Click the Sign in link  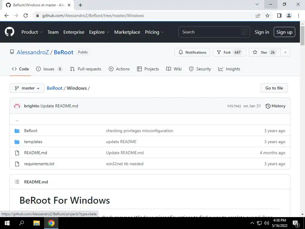[x=262, y=32]
